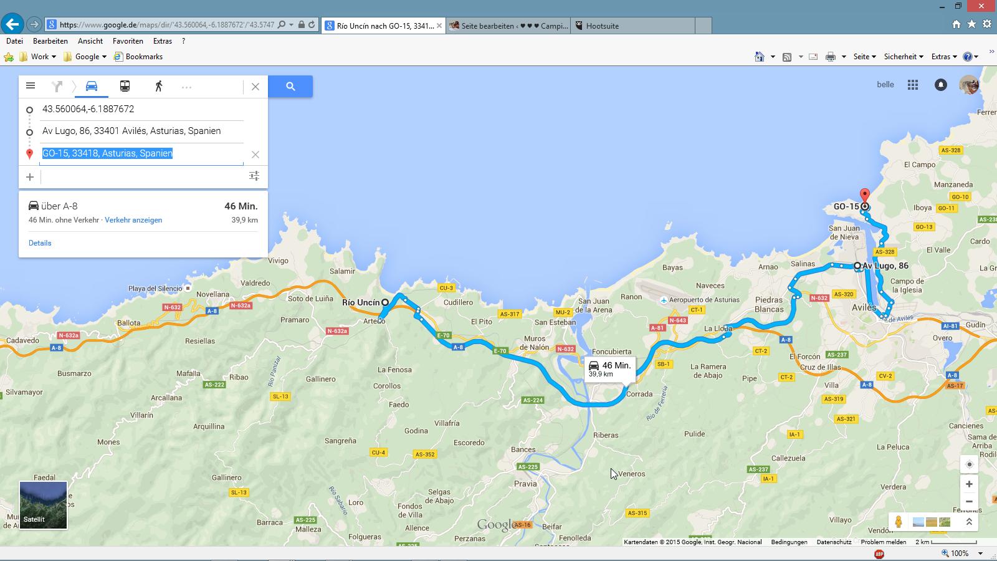Open route options settings icon
The height and width of the screenshot is (561, 997).
pos(254,176)
